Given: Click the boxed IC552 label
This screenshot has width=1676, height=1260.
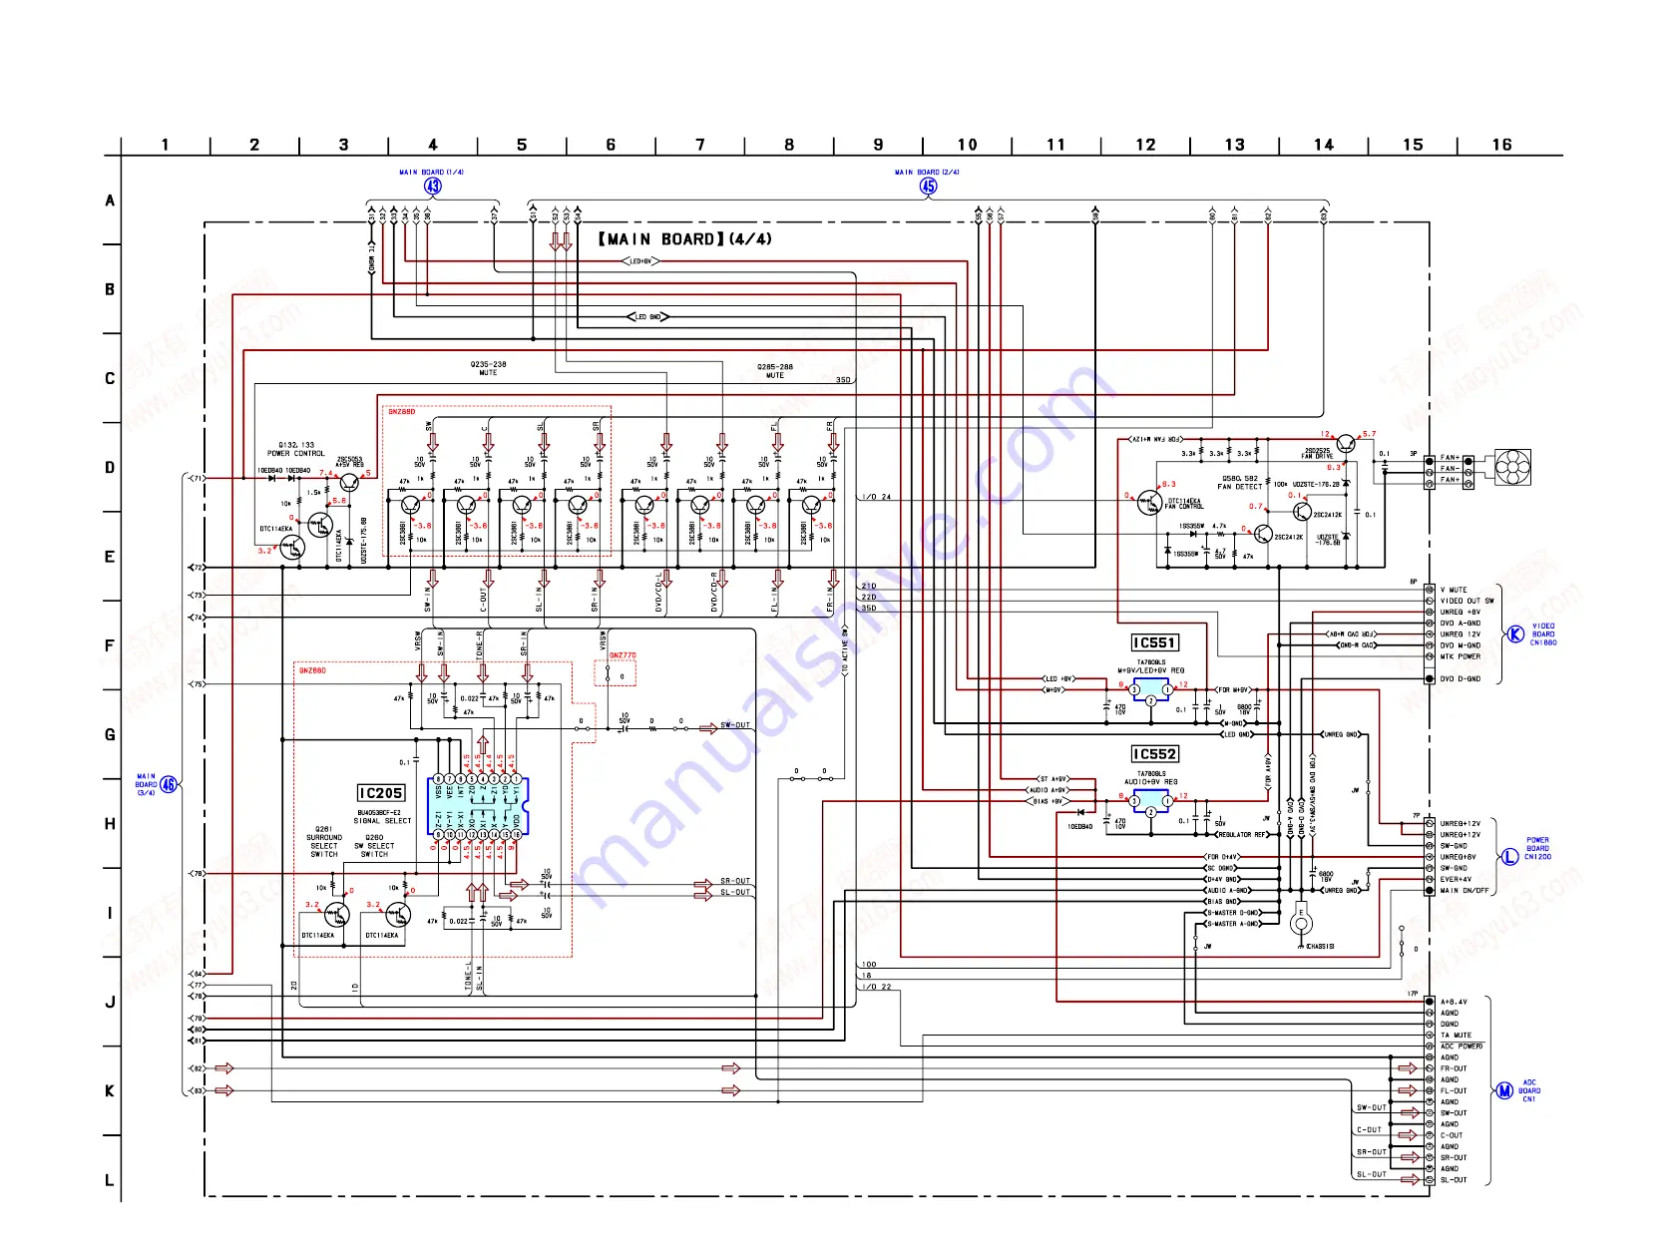Looking at the screenshot, I should point(1154,754).
